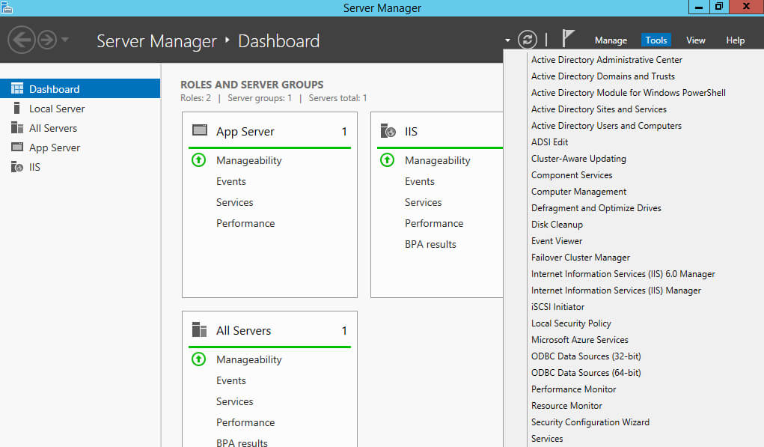Launch Active Directory Module for Windows PowerShell
This screenshot has height=447, width=764.
click(x=628, y=93)
